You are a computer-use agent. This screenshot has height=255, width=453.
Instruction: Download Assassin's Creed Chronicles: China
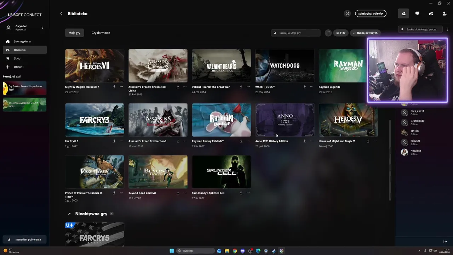pyautogui.click(x=178, y=87)
